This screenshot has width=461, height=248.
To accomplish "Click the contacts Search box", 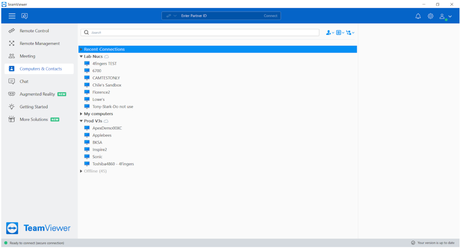I will click(x=203, y=33).
